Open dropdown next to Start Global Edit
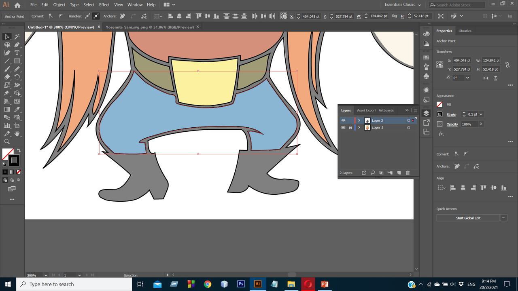Image resolution: width=518 pixels, height=291 pixels. (503, 218)
